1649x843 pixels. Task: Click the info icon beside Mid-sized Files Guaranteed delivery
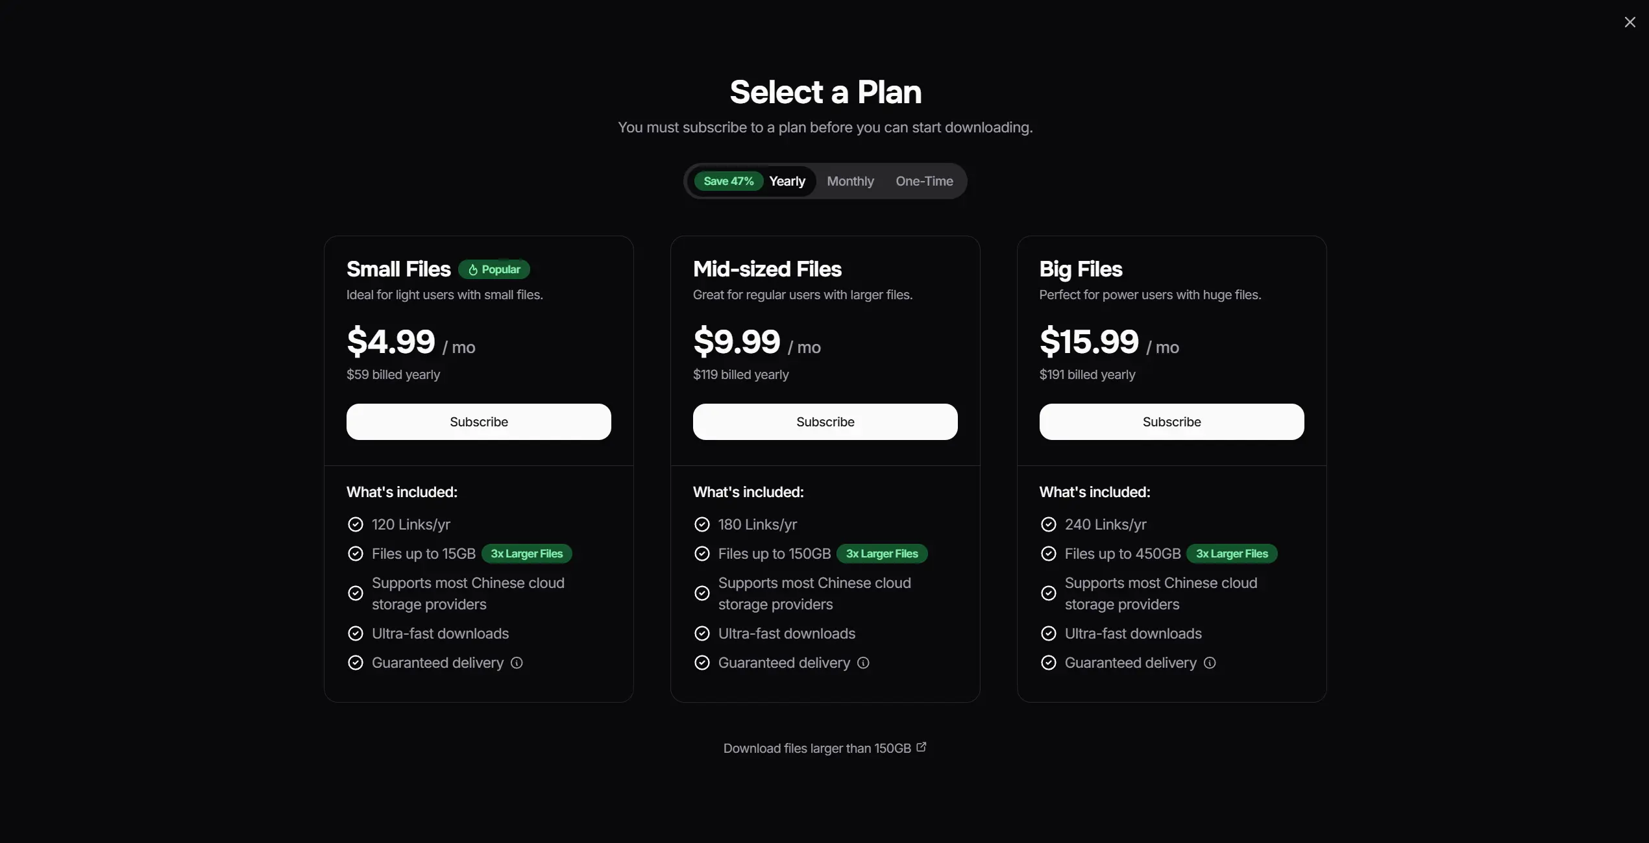point(863,663)
